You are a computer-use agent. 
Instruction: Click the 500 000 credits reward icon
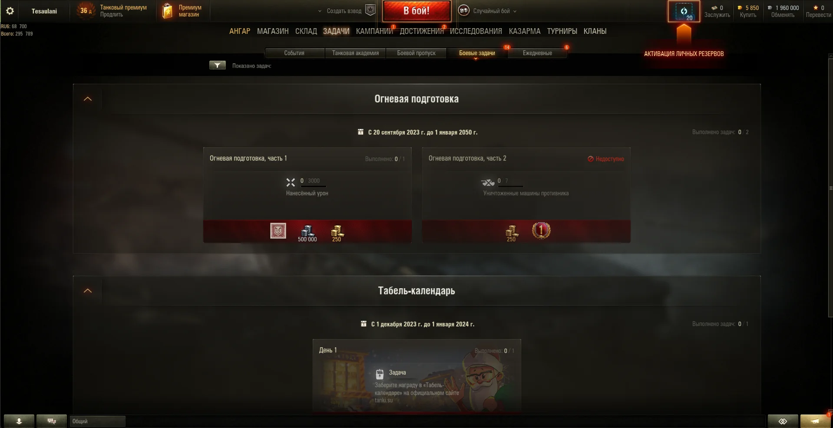point(307,232)
